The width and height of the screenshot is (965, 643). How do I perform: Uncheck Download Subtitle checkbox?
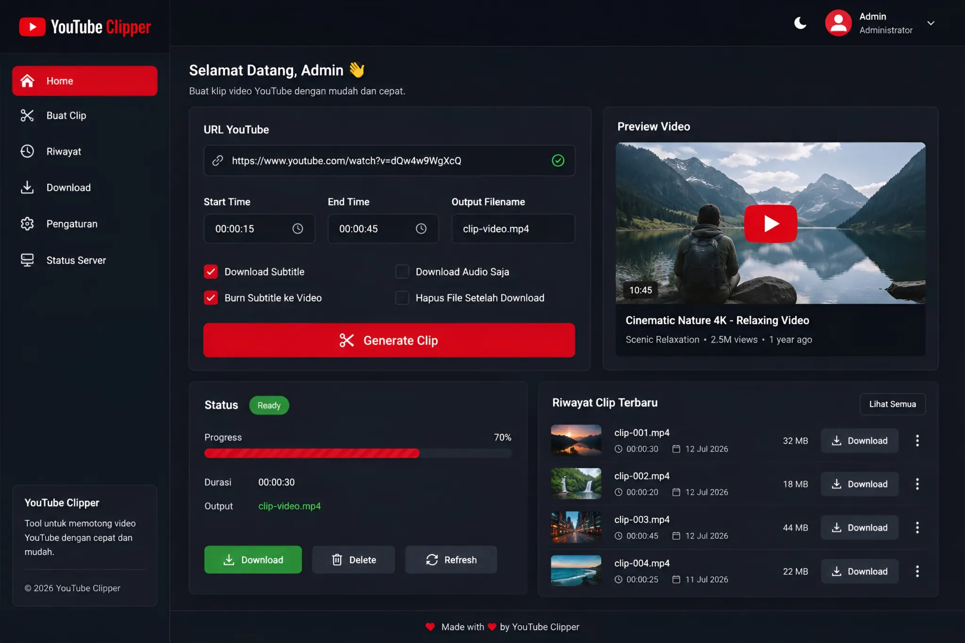pos(211,272)
